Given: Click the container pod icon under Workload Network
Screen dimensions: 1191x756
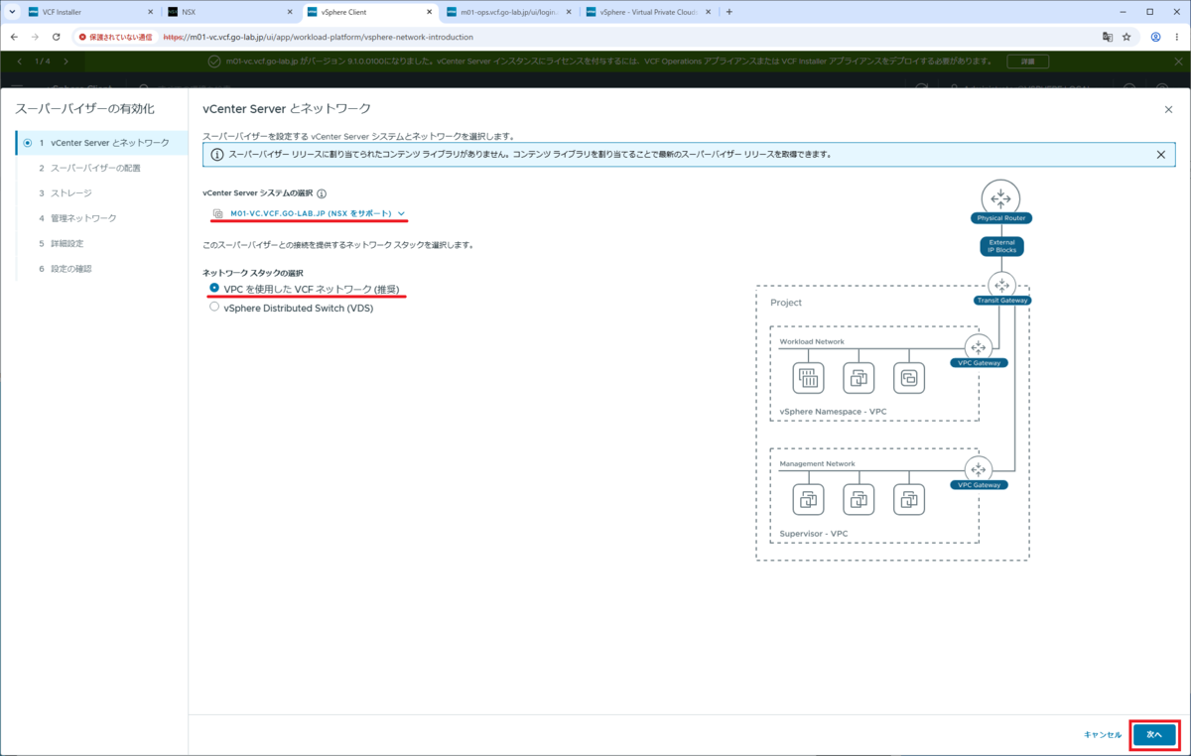Looking at the screenshot, I should 808,378.
